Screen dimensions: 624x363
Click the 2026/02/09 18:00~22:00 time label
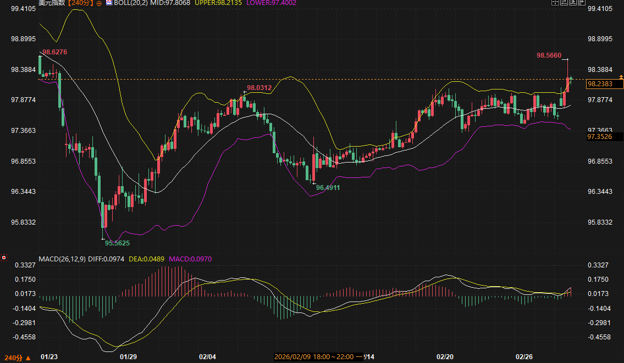(x=318, y=357)
